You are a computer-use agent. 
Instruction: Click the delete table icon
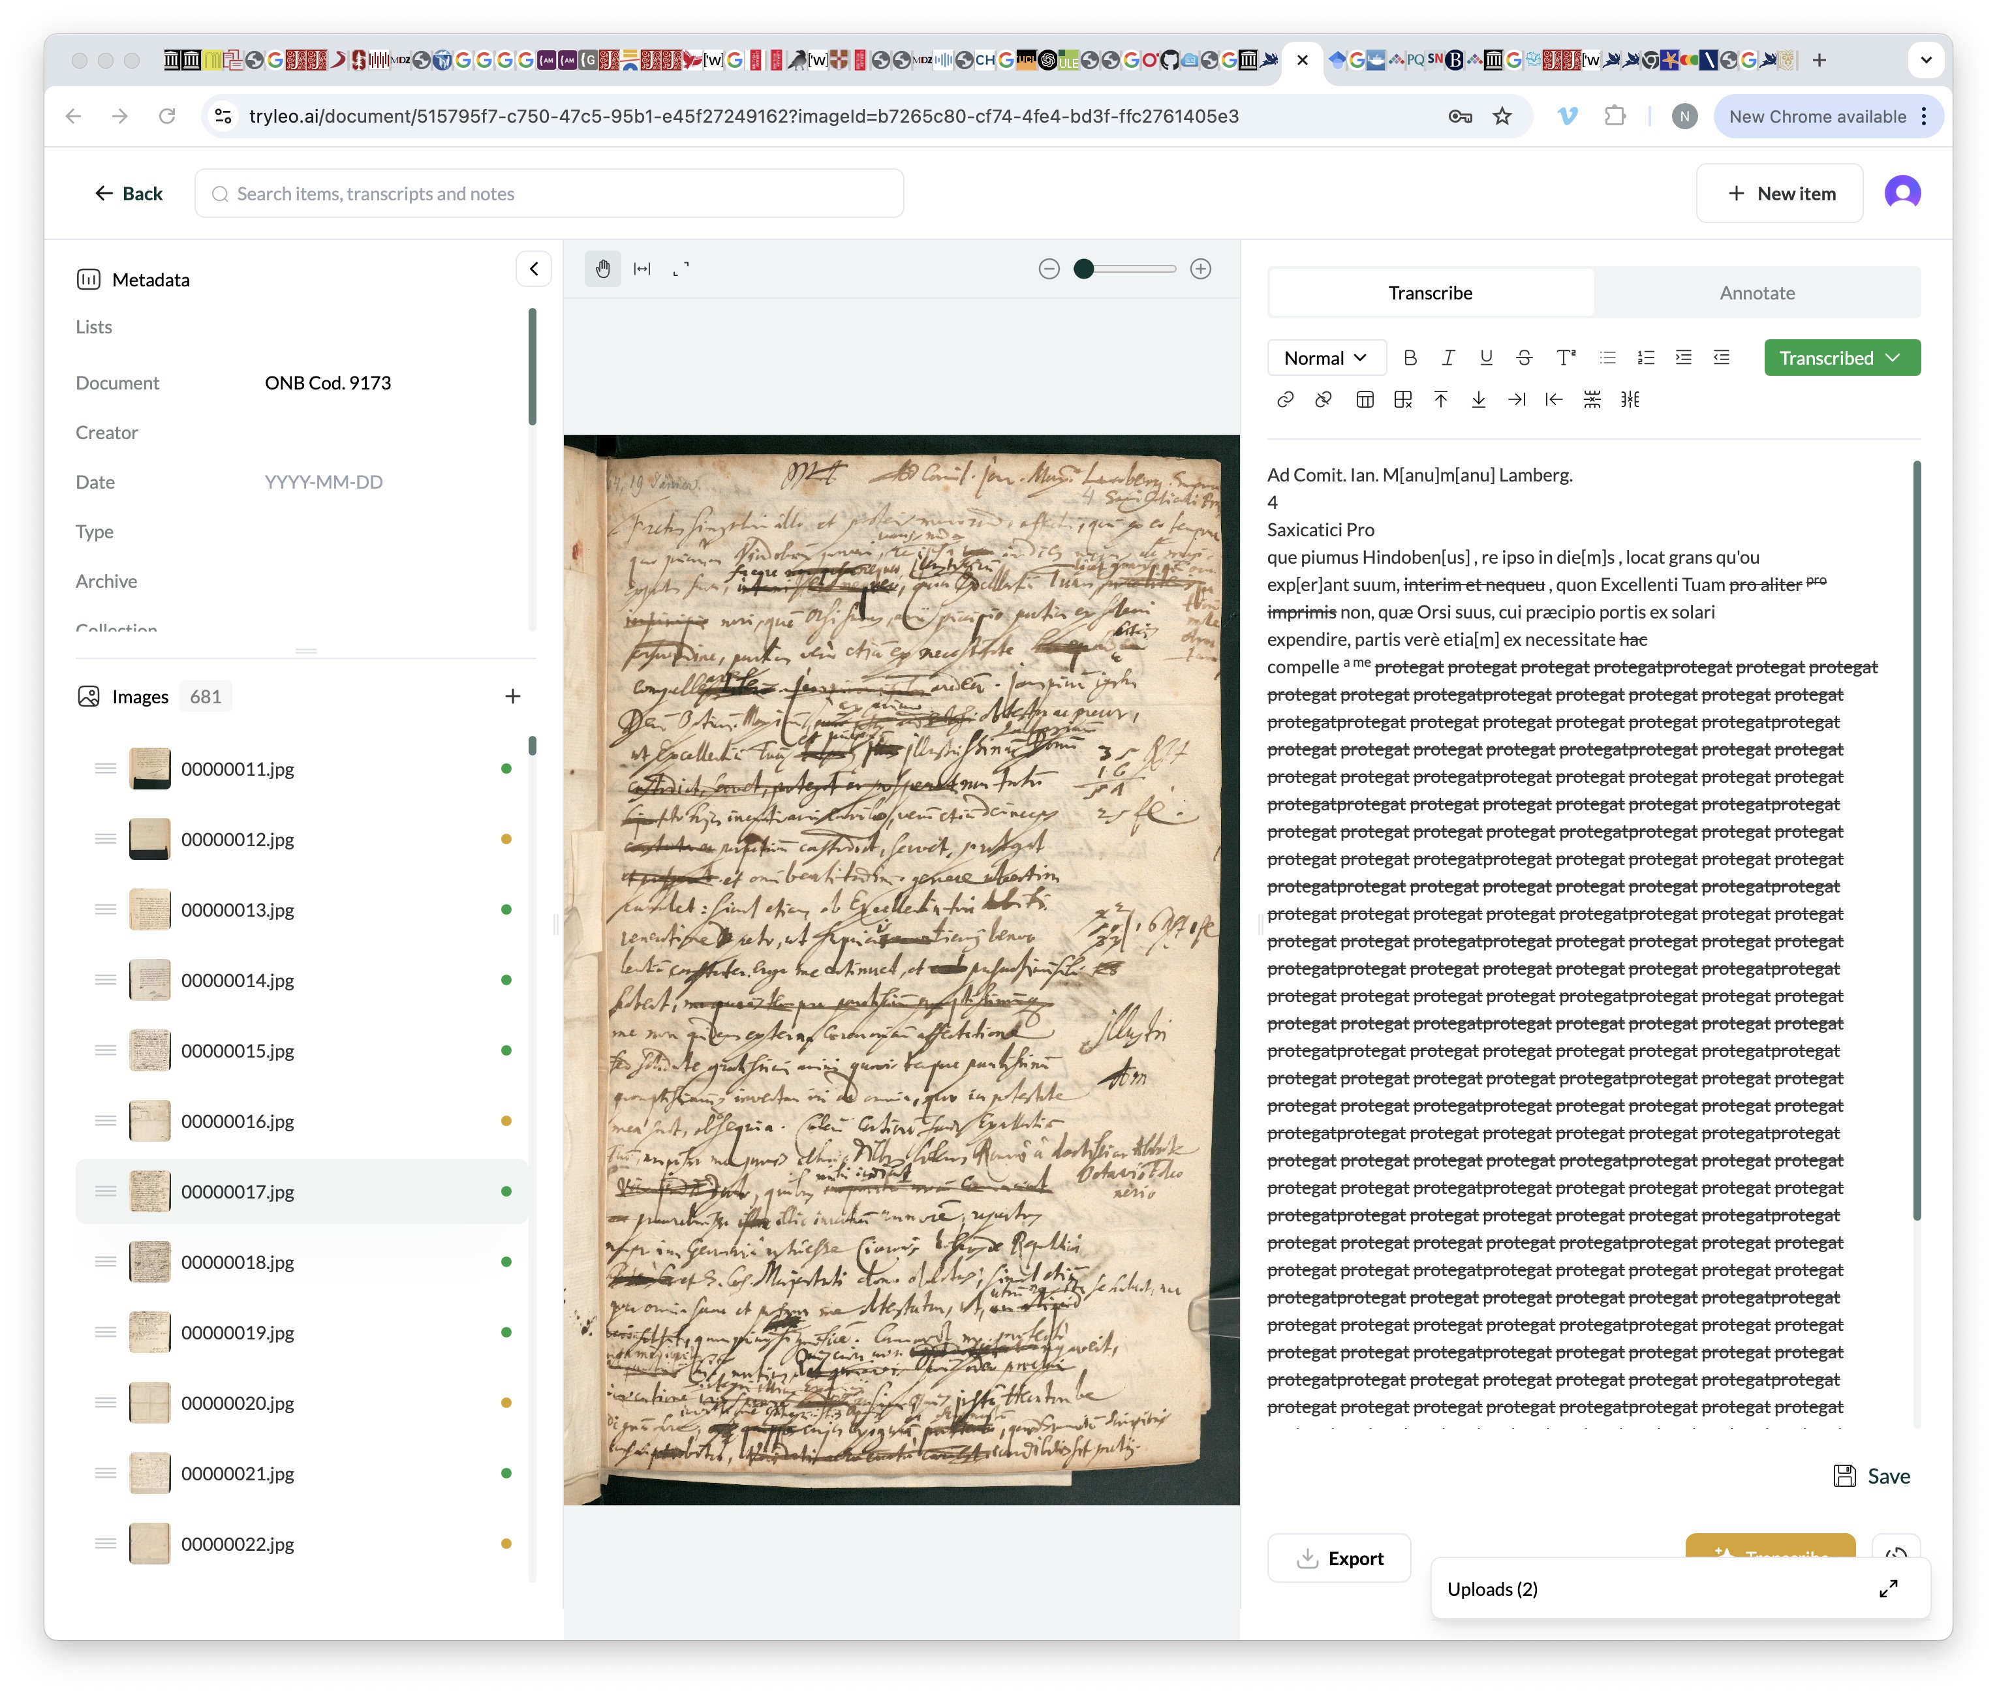pyautogui.click(x=1402, y=400)
